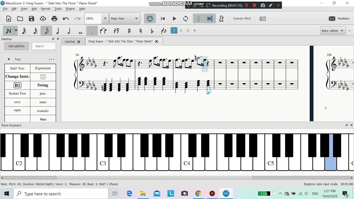Upload the score online with the cloud icon
The image size is (354, 199).
coord(43,19)
